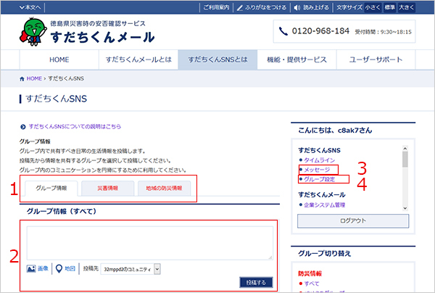Click inside the group post text area
This screenshot has height=293, width=435.
149,242
